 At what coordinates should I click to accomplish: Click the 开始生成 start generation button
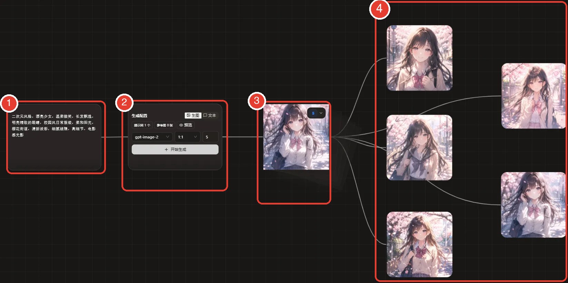(x=175, y=149)
